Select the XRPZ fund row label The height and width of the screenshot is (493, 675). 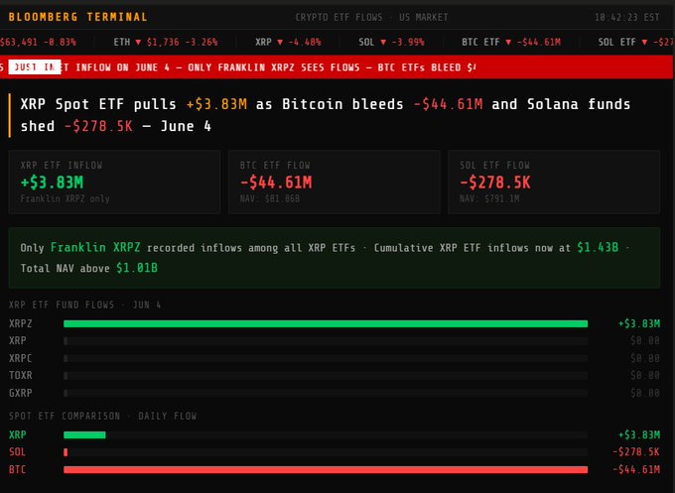[20, 323]
